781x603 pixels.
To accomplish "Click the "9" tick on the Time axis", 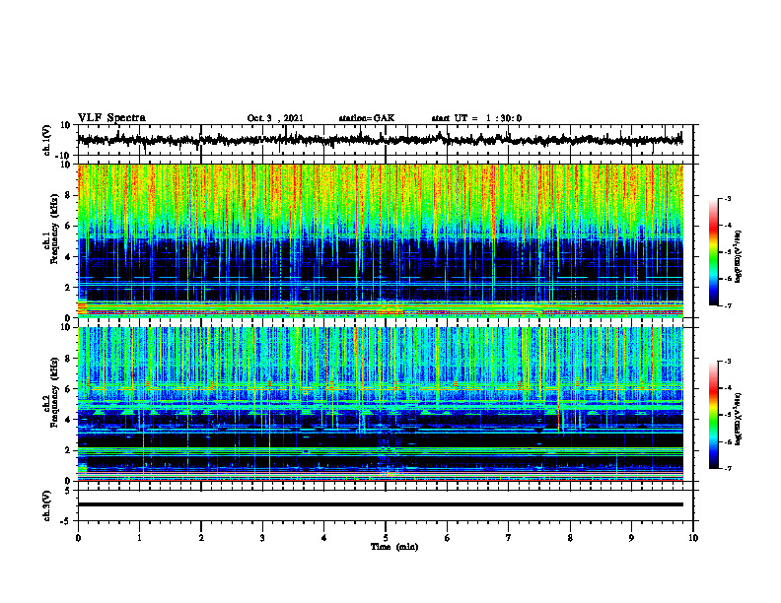I will pyautogui.click(x=631, y=538).
